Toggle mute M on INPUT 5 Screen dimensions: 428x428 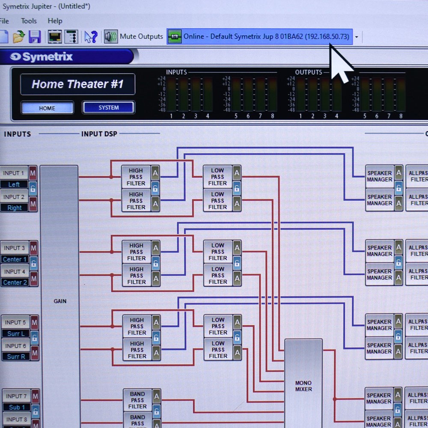pos(34,323)
